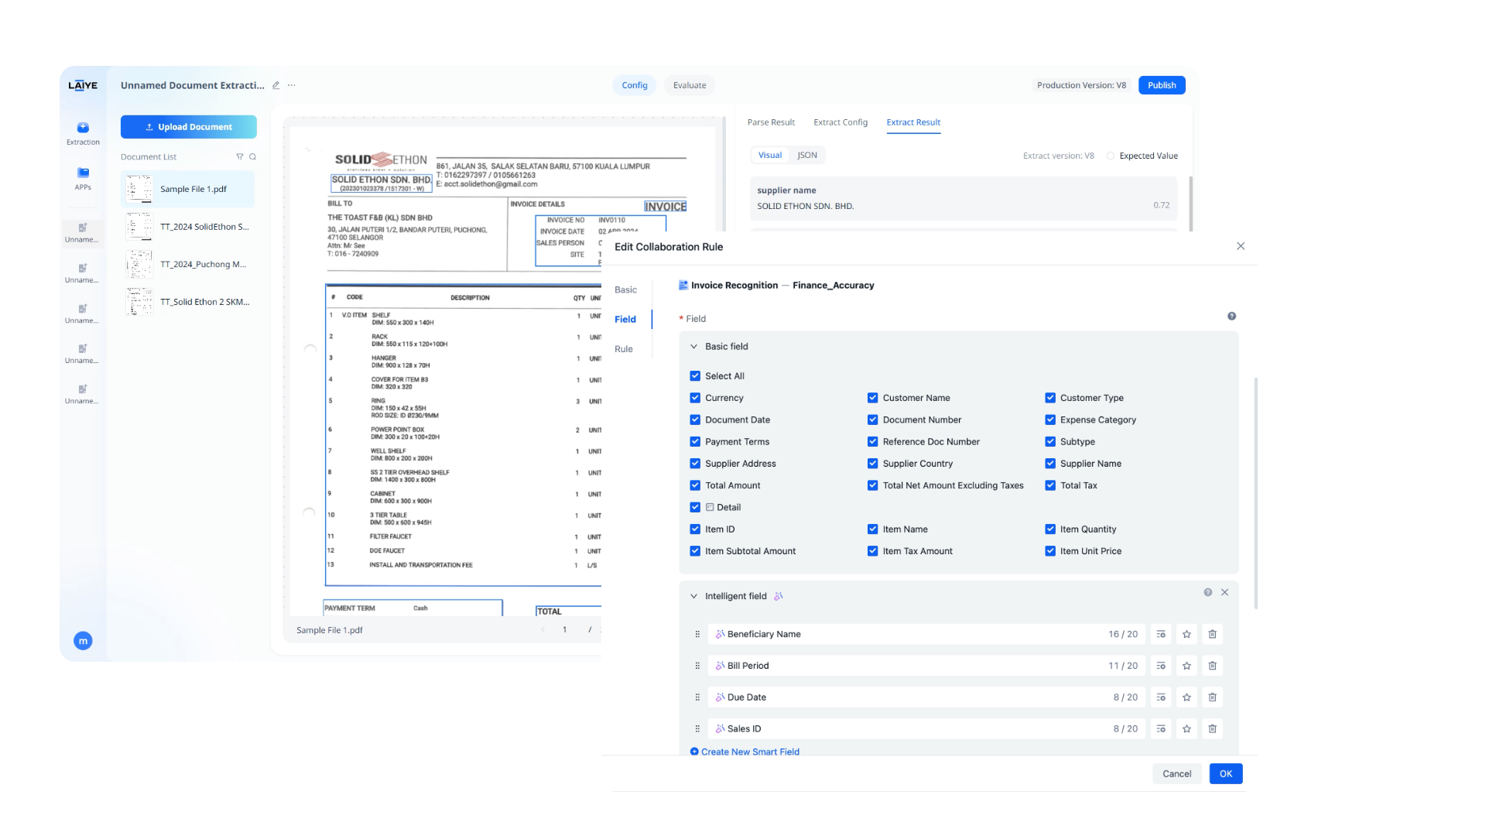Collapse the Basic field section
This screenshot has width=1486, height=836.
tap(693, 347)
